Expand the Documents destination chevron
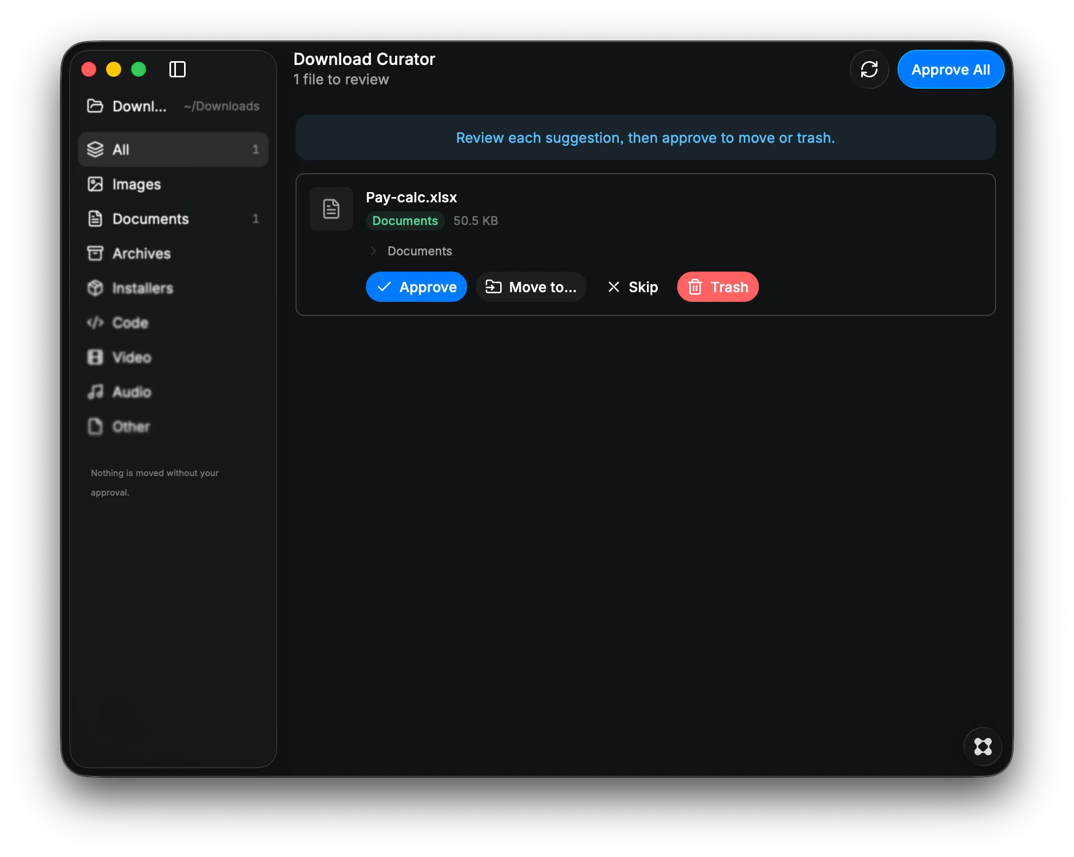 (373, 251)
